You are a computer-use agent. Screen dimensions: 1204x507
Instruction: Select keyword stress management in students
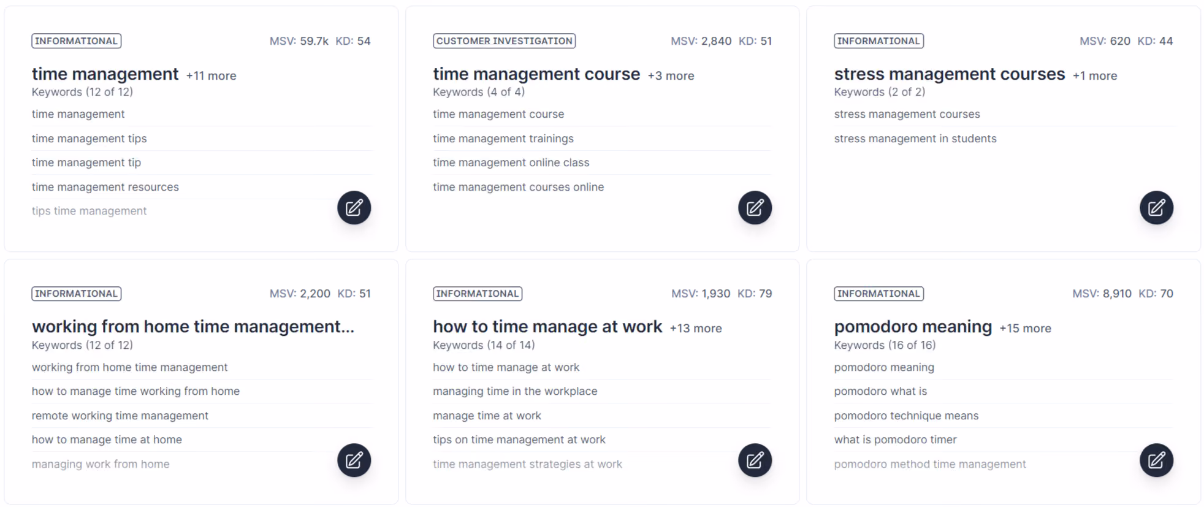915,139
